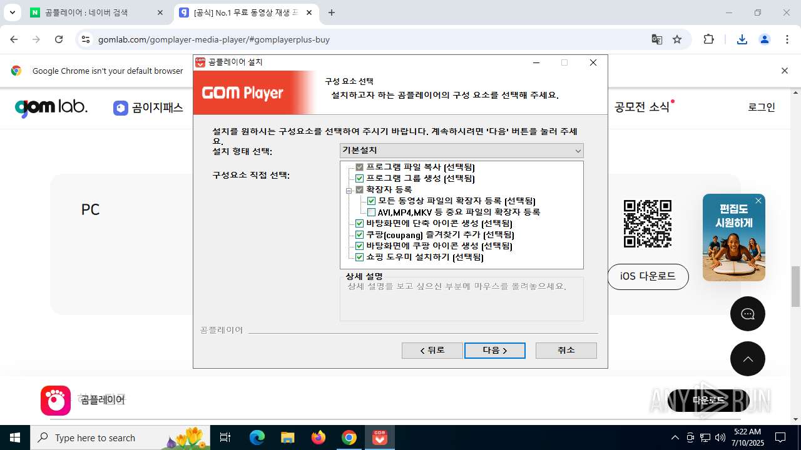Click the 다음 > button
Image resolution: width=801 pixels, height=450 pixels.
click(494, 351)
